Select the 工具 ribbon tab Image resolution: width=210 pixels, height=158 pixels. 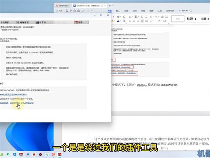tap(160, 11)
